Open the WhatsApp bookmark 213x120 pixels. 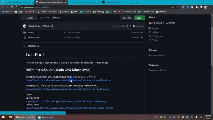tap(99, 12)
